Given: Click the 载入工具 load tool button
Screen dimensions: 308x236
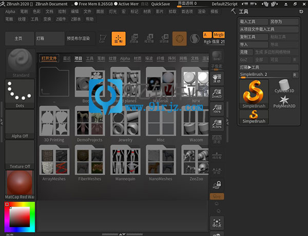Looking at the screenshot, I should tap(254, 22).
